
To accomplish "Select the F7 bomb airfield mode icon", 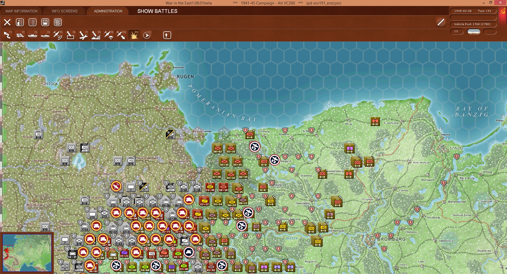I will pyautogui.click(x=83, y=35).
